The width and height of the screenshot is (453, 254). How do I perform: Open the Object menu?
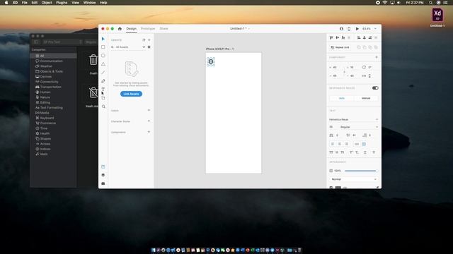(x=47, y=3)
